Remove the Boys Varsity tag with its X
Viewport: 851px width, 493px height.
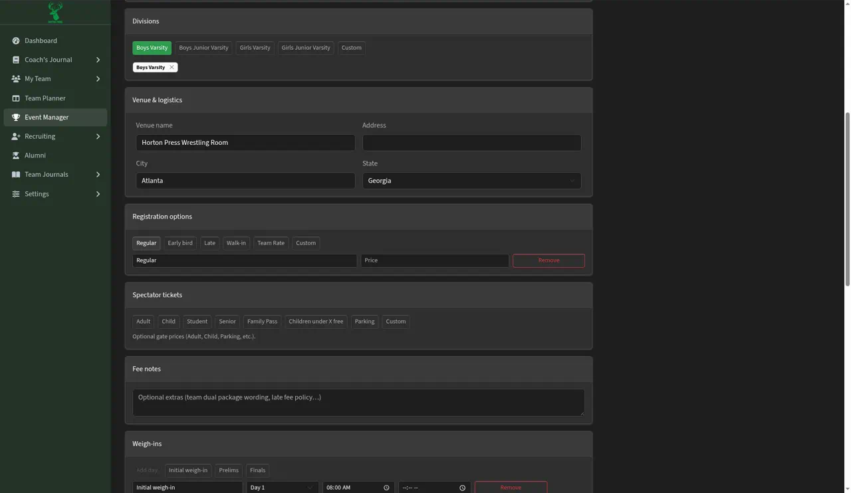(x=172, y=67)
